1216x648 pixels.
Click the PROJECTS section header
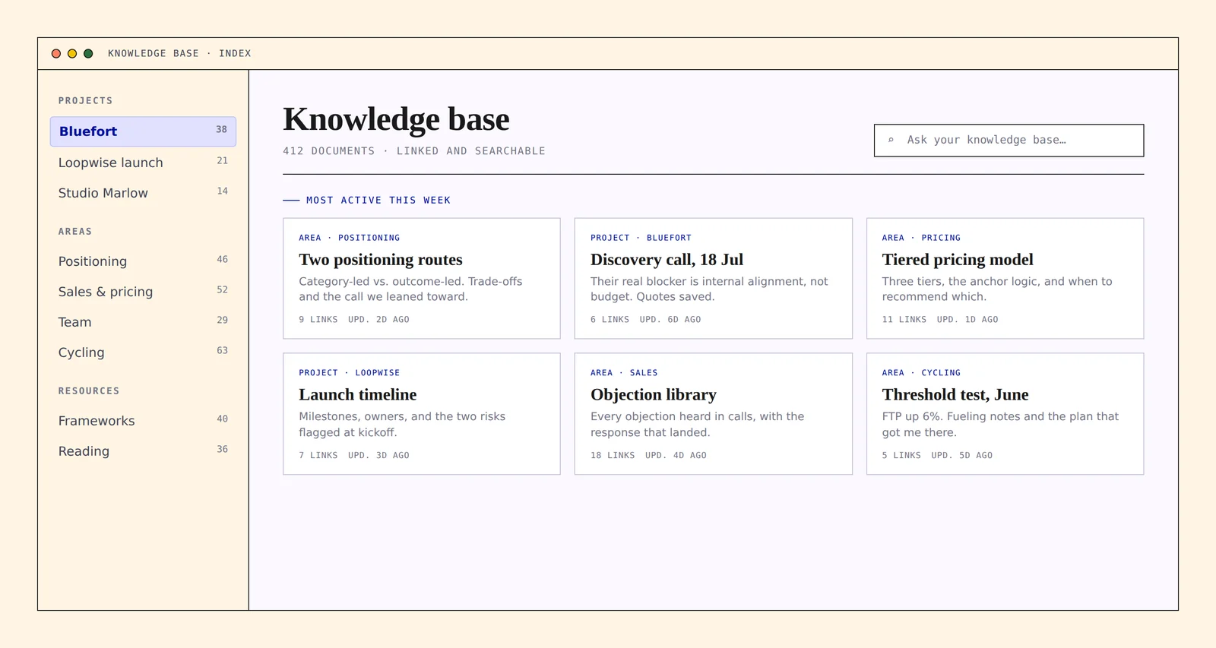(85, 101)
